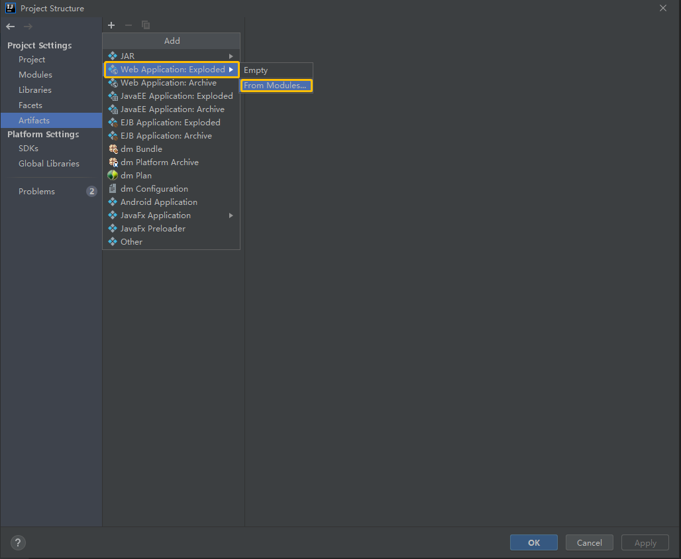Screen dimensions: 681x559
Task: Select dm Platform Archive menu entry
Action: pos(172,162)
